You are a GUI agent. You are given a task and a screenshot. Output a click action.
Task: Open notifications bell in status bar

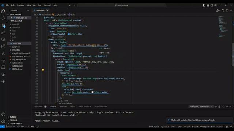click(x=231, y=127)
